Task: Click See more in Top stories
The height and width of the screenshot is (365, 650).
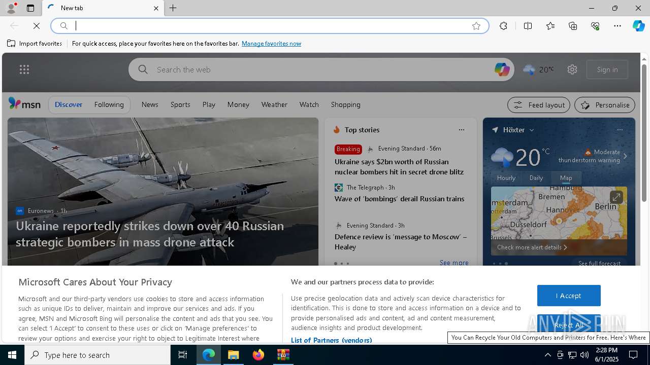Action: coord(454,263)
